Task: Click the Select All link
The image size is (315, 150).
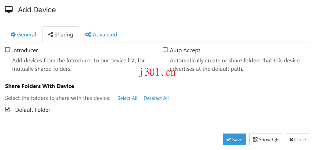Action: (x=127, y=98)
